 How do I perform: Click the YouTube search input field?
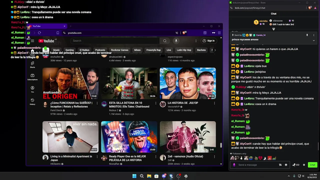115,41
